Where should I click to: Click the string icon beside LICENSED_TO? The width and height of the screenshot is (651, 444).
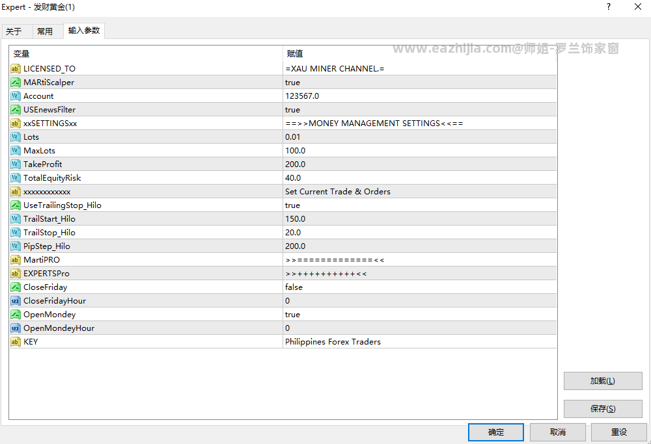click(x=16, y=69)
